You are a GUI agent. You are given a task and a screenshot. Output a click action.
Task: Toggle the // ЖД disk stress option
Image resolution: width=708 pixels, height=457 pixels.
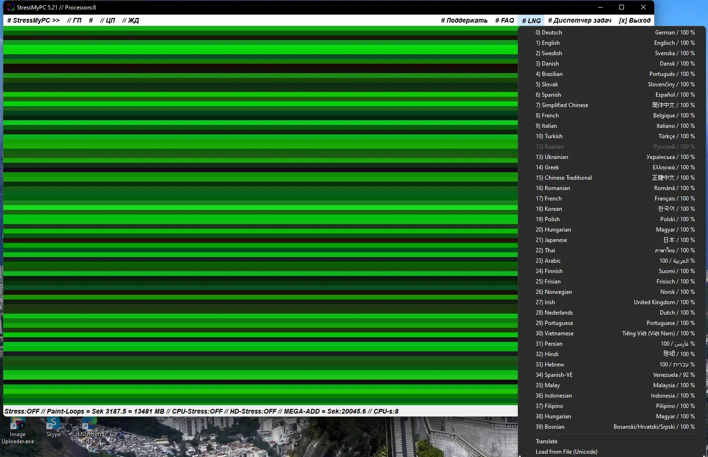131,20
